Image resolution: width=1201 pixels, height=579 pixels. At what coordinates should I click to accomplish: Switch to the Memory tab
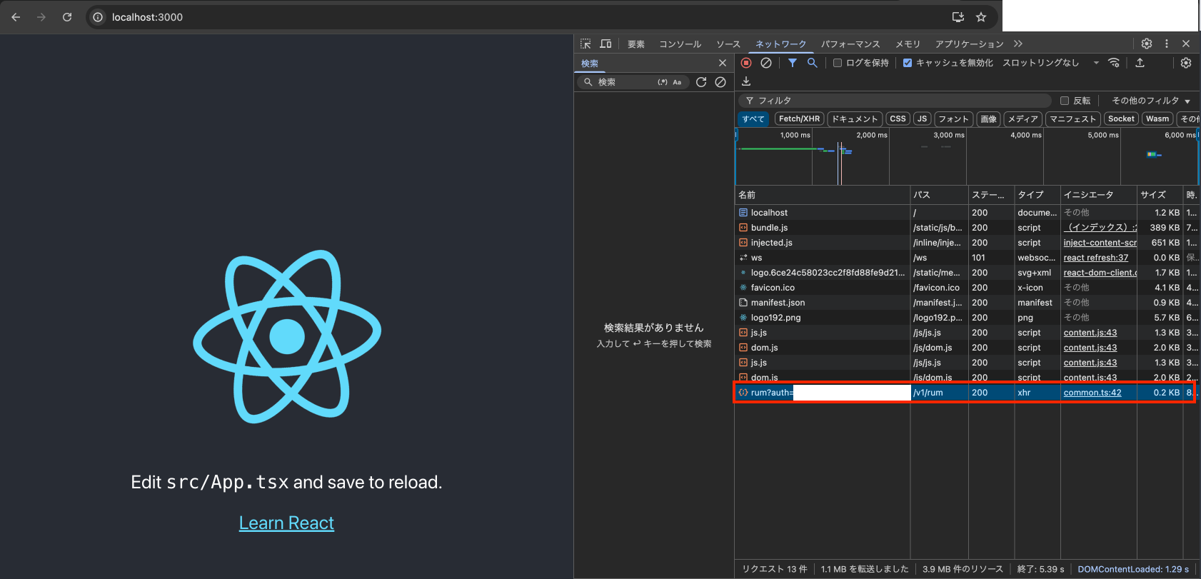click(x=908, y=44)
